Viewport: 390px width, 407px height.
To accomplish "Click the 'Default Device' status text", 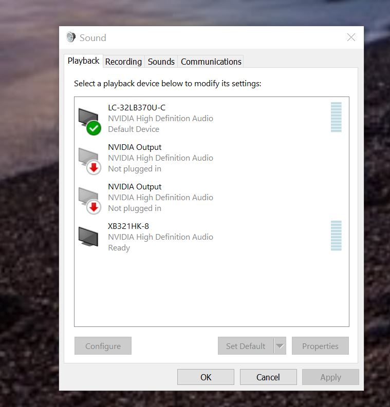I will pos(134,129).
